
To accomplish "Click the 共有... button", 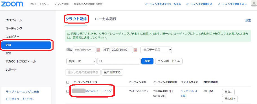I will 228,92.
